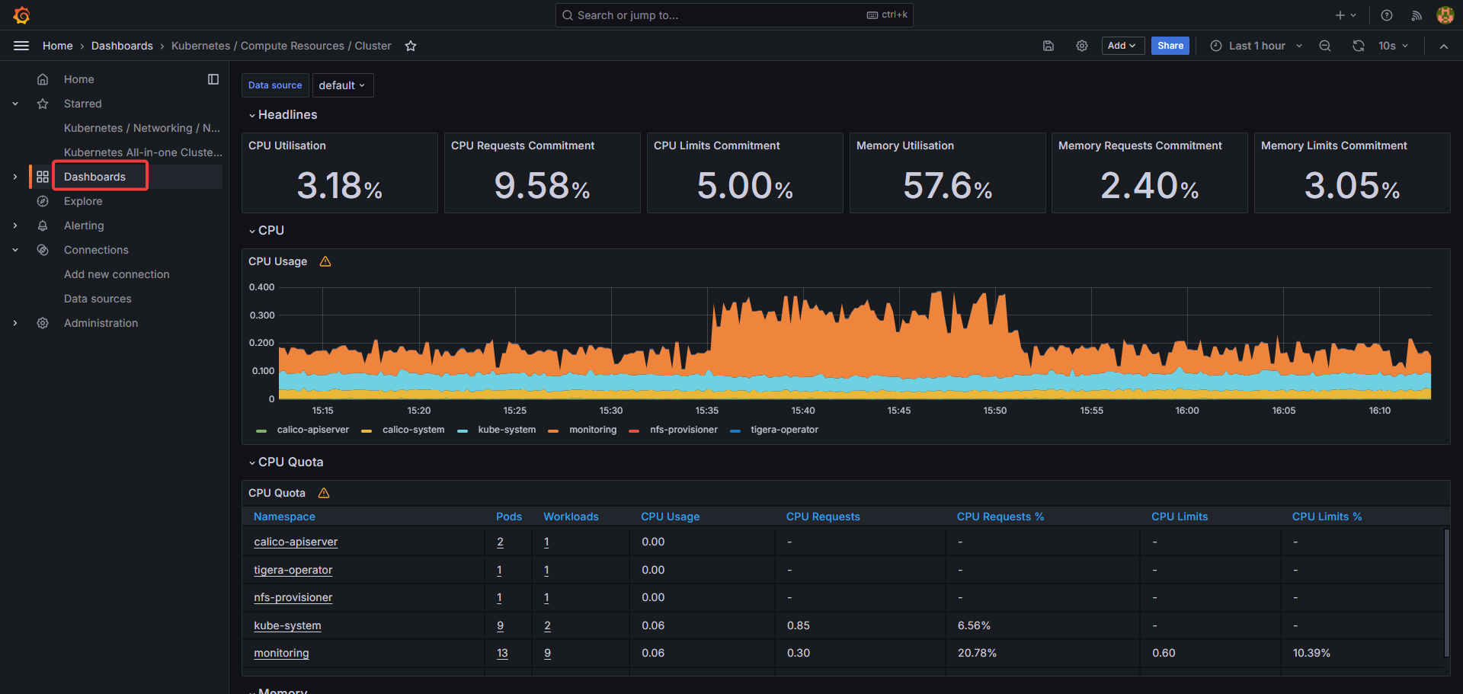
Task: Open the help question mark icon
Action: coord(1387,15)
